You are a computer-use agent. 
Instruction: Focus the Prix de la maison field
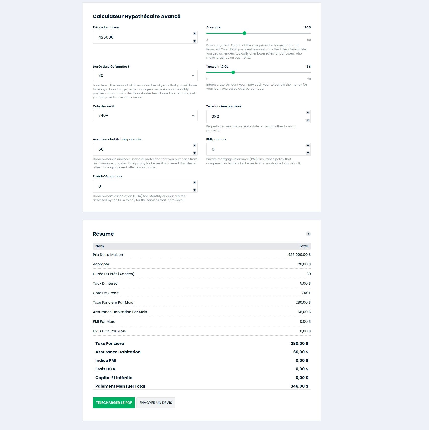pyautogui.click(x=142, y=37)
